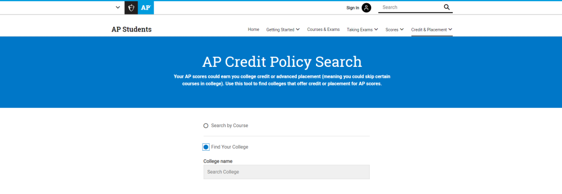Viewport: 562px width, 194px height.
Task: Click the Sign In profile avatar icon
Action: [366, 7]
